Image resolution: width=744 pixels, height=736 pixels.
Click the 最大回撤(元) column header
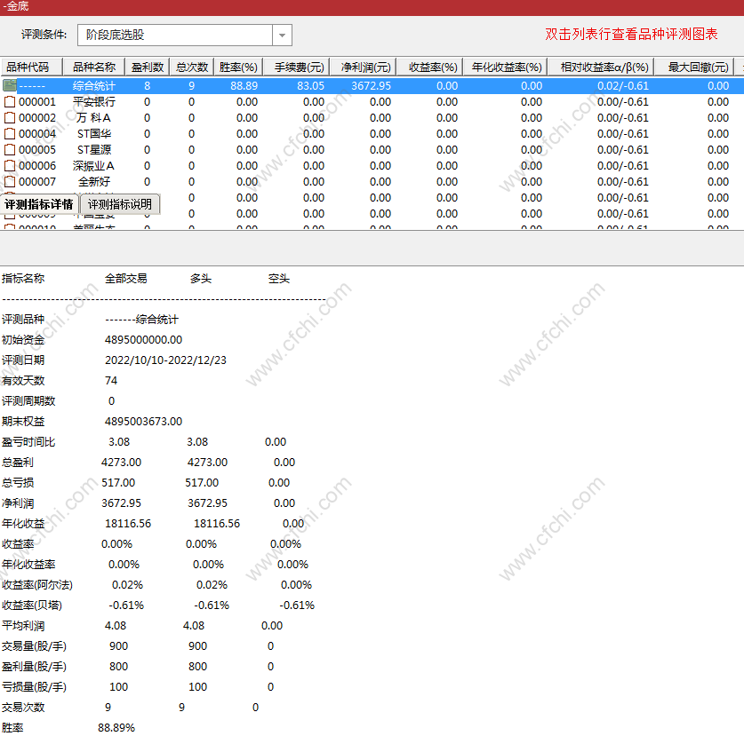(694, 67)
